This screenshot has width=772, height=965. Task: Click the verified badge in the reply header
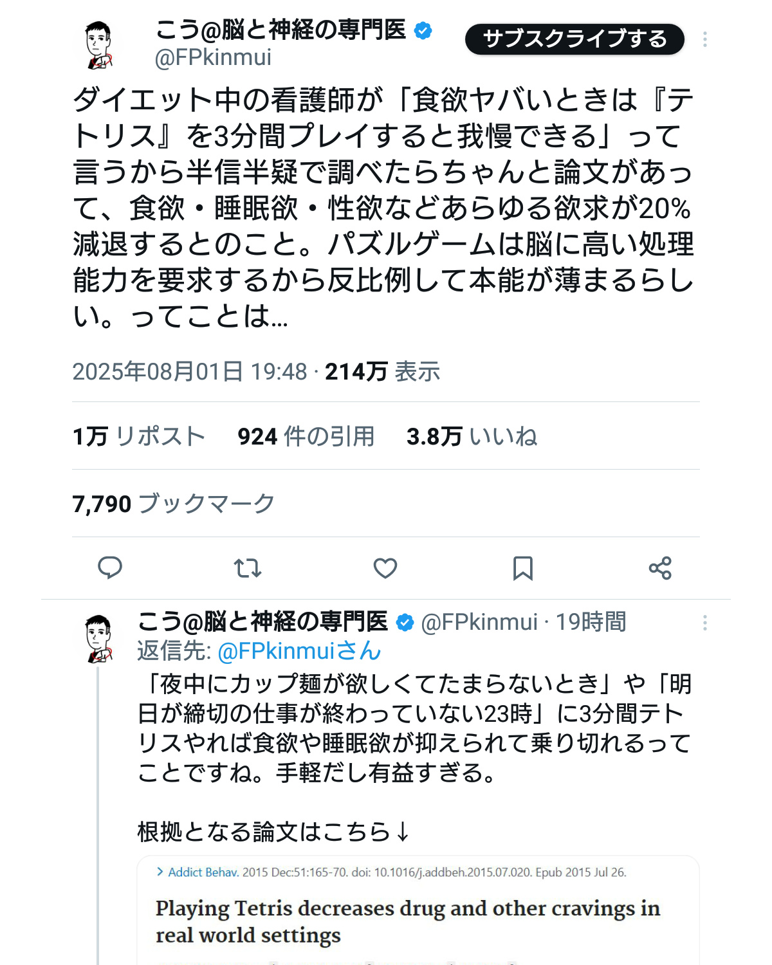(405, 623)
